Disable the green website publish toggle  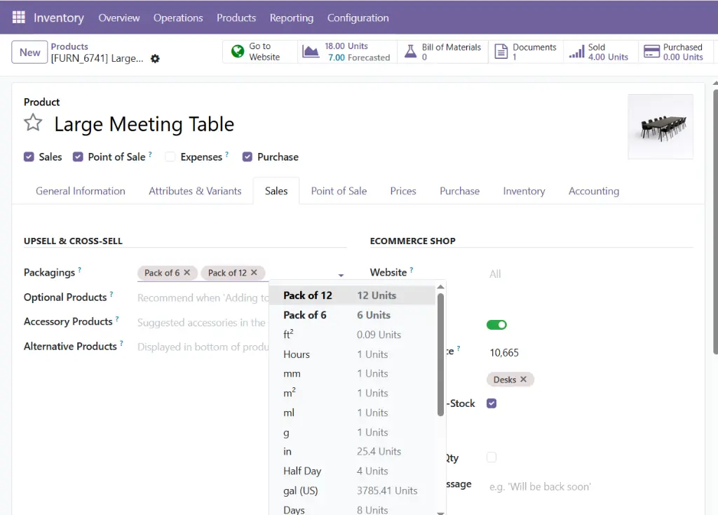(x=497, y=324)
